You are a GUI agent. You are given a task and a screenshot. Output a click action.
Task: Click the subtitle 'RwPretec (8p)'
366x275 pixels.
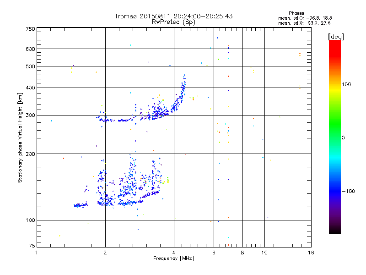point(173,22)
